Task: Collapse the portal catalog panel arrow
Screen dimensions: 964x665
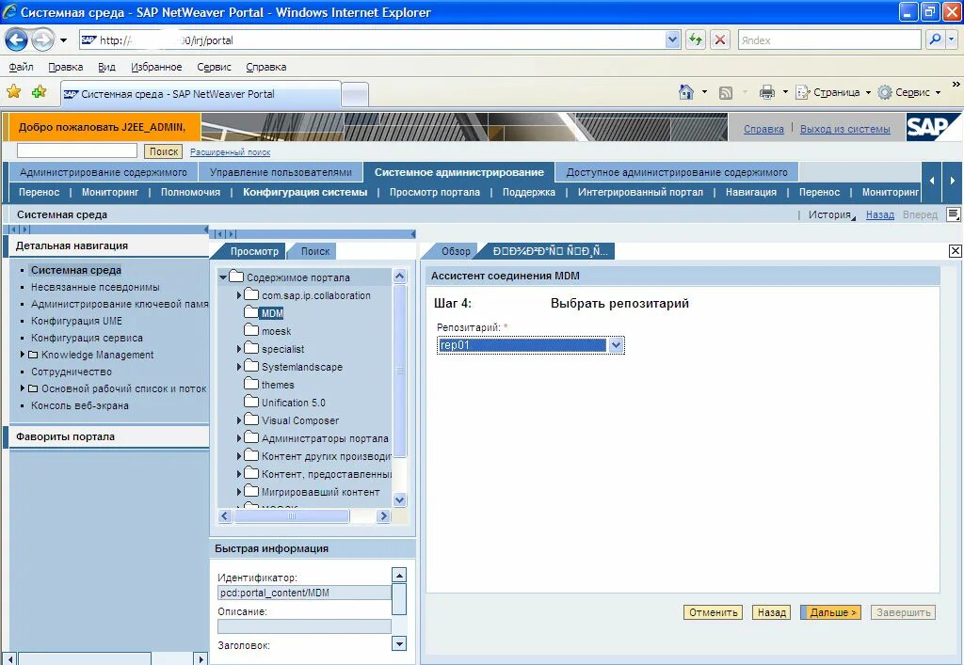Action: coord(413,234)
